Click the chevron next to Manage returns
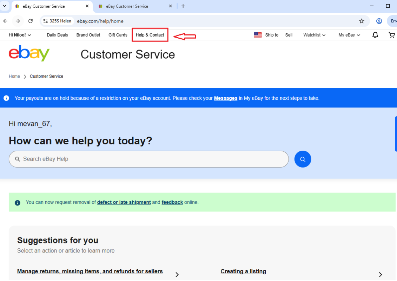Image resolution: width=397 pixels, height=281 pixels. click(x=177, y=275)
